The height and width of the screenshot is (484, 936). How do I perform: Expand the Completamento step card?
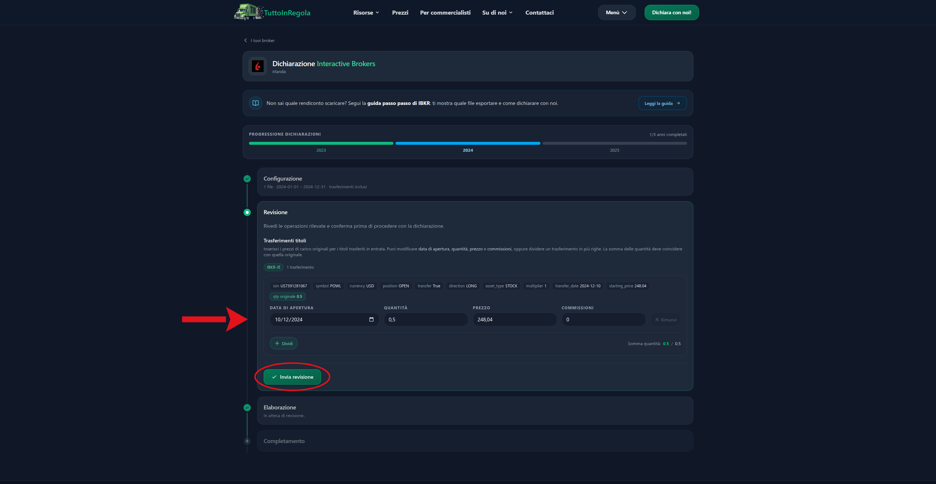tap(475, 441)
